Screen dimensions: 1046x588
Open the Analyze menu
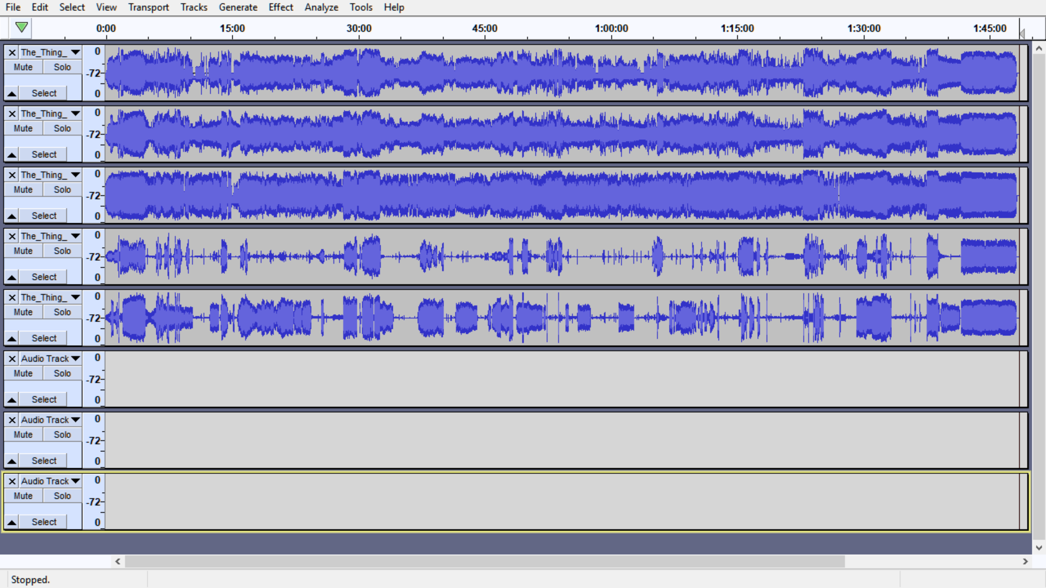321,7
